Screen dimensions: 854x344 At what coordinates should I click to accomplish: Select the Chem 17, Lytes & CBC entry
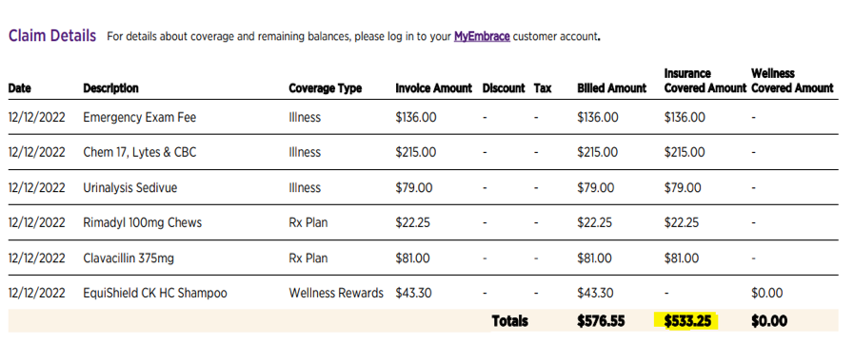pyautogui.click(x=139, y=152)
